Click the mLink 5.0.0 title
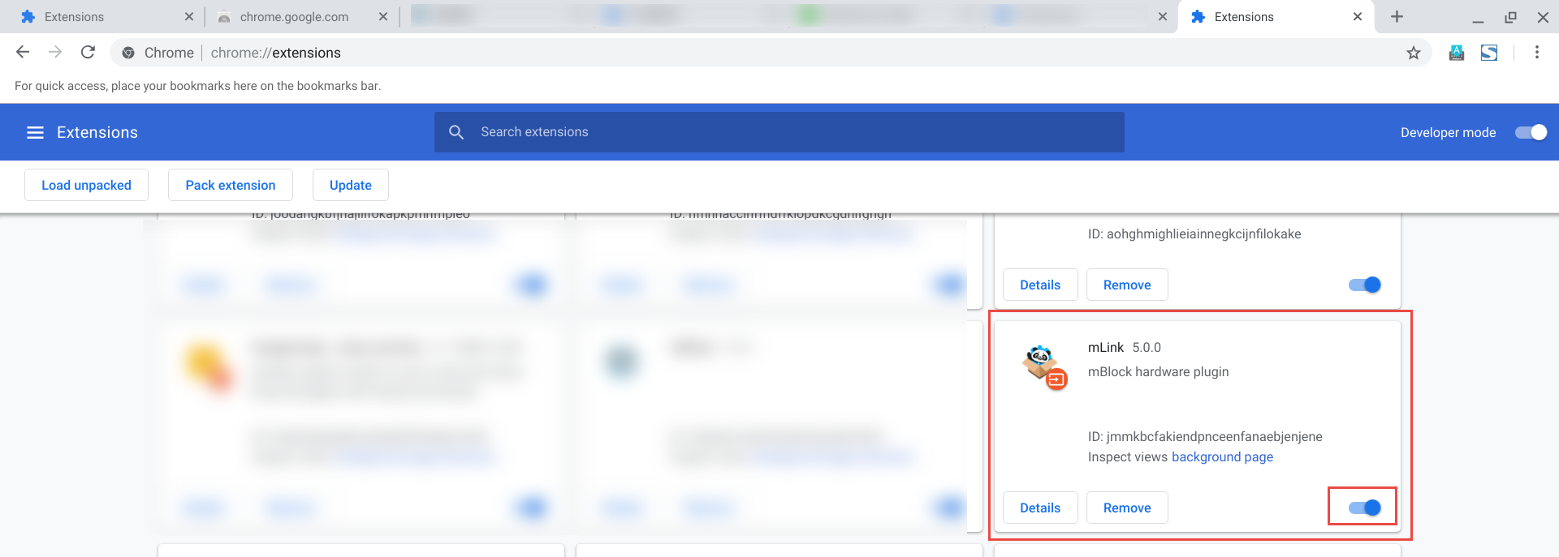Viewport: 1559px width, 557px height. pyautogui.click(x=1125, y=347)
